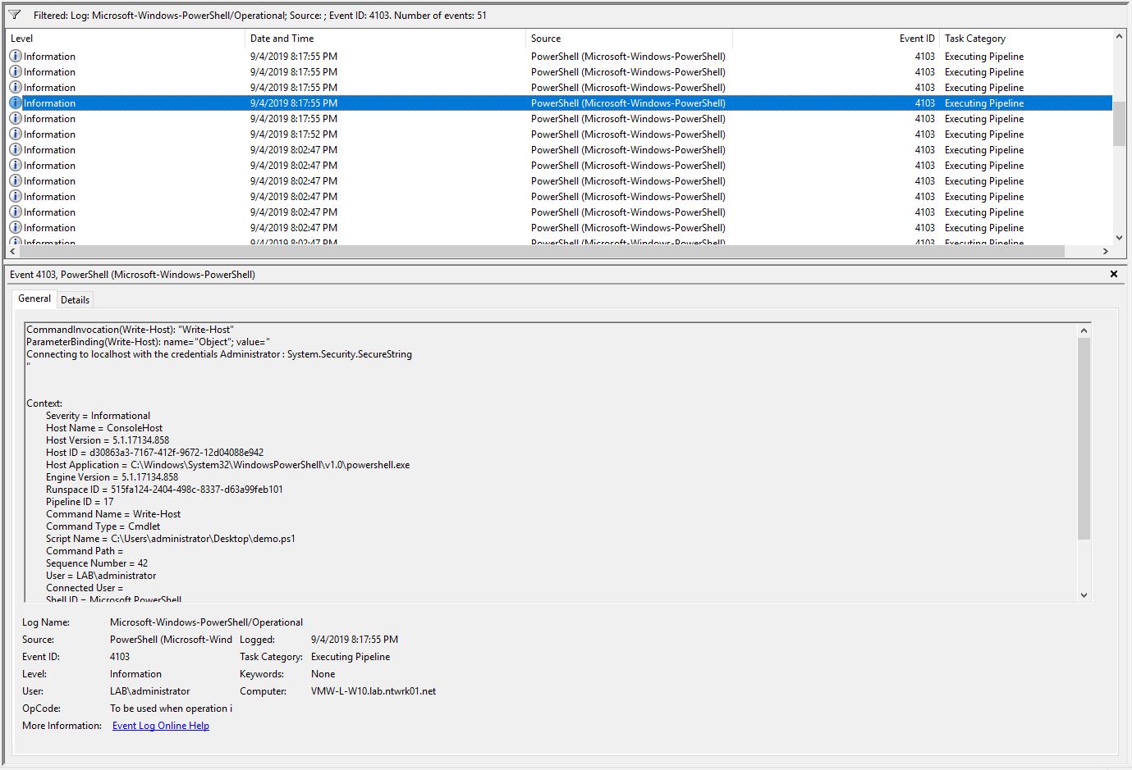This screenshot has height=770, width=1132.
Task: Select the General tab
Action: coord(34,298)
